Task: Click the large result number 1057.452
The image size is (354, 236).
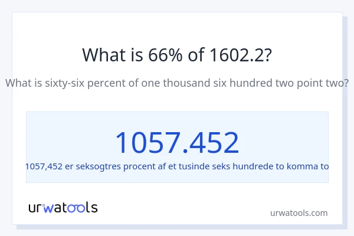Action: click(177, 143)
